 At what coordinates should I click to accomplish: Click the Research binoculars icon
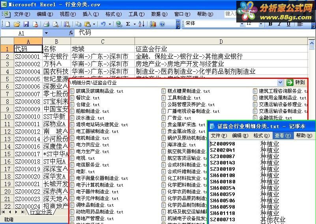point(67,24)
